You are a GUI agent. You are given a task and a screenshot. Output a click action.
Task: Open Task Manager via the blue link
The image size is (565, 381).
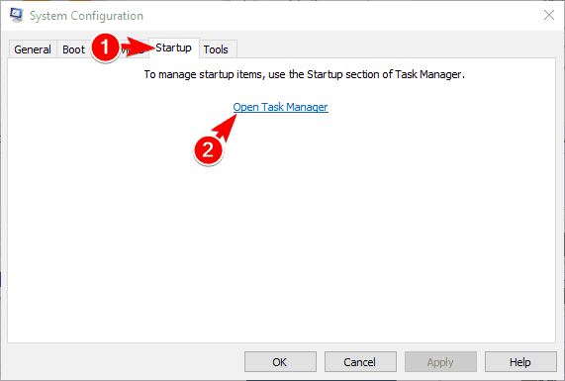click(280, 107)
